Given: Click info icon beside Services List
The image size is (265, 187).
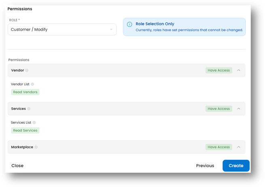Looking at the screenshot, I should click(x=34, y=123).
